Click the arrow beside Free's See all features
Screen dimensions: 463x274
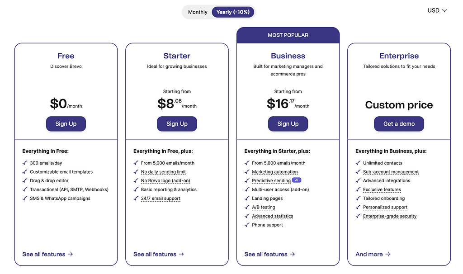[70, 254]
